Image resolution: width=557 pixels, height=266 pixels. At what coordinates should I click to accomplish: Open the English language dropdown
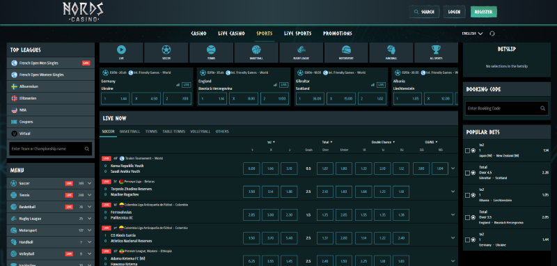(472, 33)
